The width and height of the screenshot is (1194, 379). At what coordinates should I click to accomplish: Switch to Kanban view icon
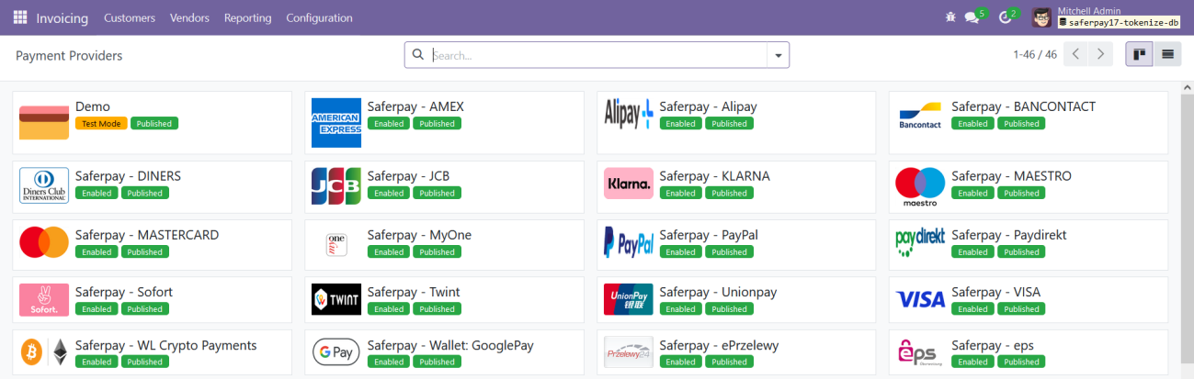[x=1140, y=55]
